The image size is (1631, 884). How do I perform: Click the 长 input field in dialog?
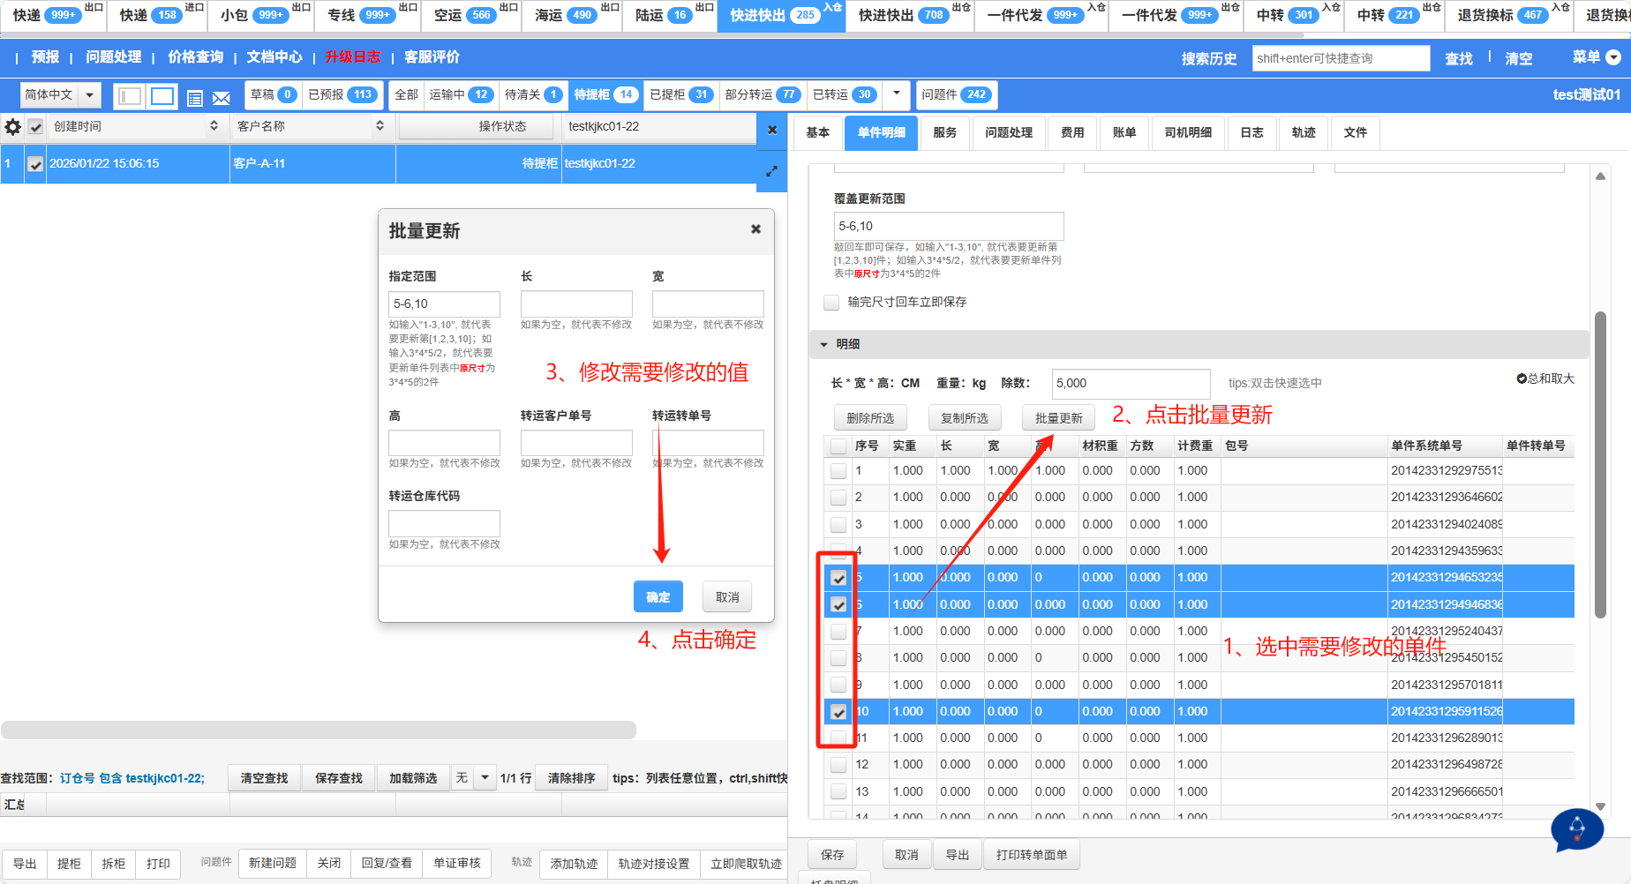[x=576, y=303]
